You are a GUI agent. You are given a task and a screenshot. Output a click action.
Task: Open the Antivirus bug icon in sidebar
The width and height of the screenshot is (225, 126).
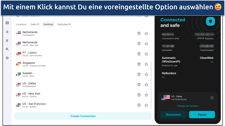pyautogui.click(x=7, y=41)
